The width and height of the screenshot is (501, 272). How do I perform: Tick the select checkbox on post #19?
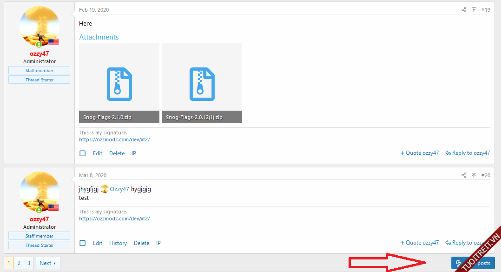pyautogui.click(x=83, y=153)
